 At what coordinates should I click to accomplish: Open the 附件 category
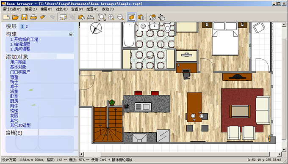coord(14,106)
